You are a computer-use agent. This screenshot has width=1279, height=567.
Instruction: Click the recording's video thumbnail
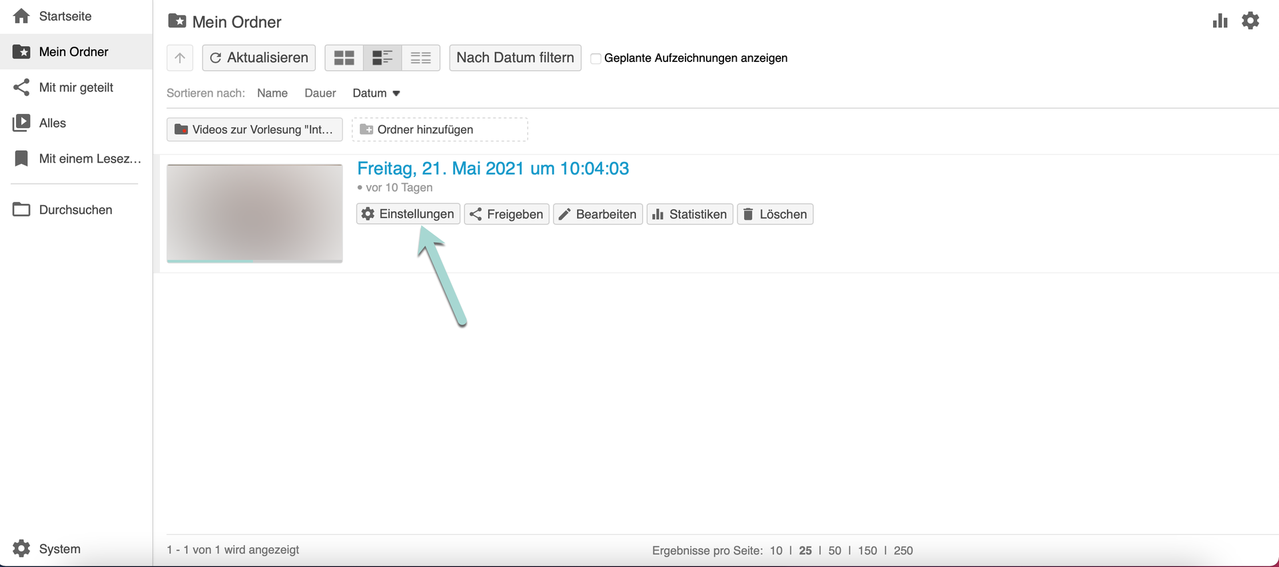pos(254,213)
